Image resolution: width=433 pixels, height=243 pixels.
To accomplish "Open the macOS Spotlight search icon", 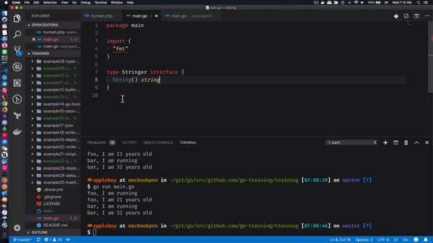I will pyautogui.click(x=418, y=3).
